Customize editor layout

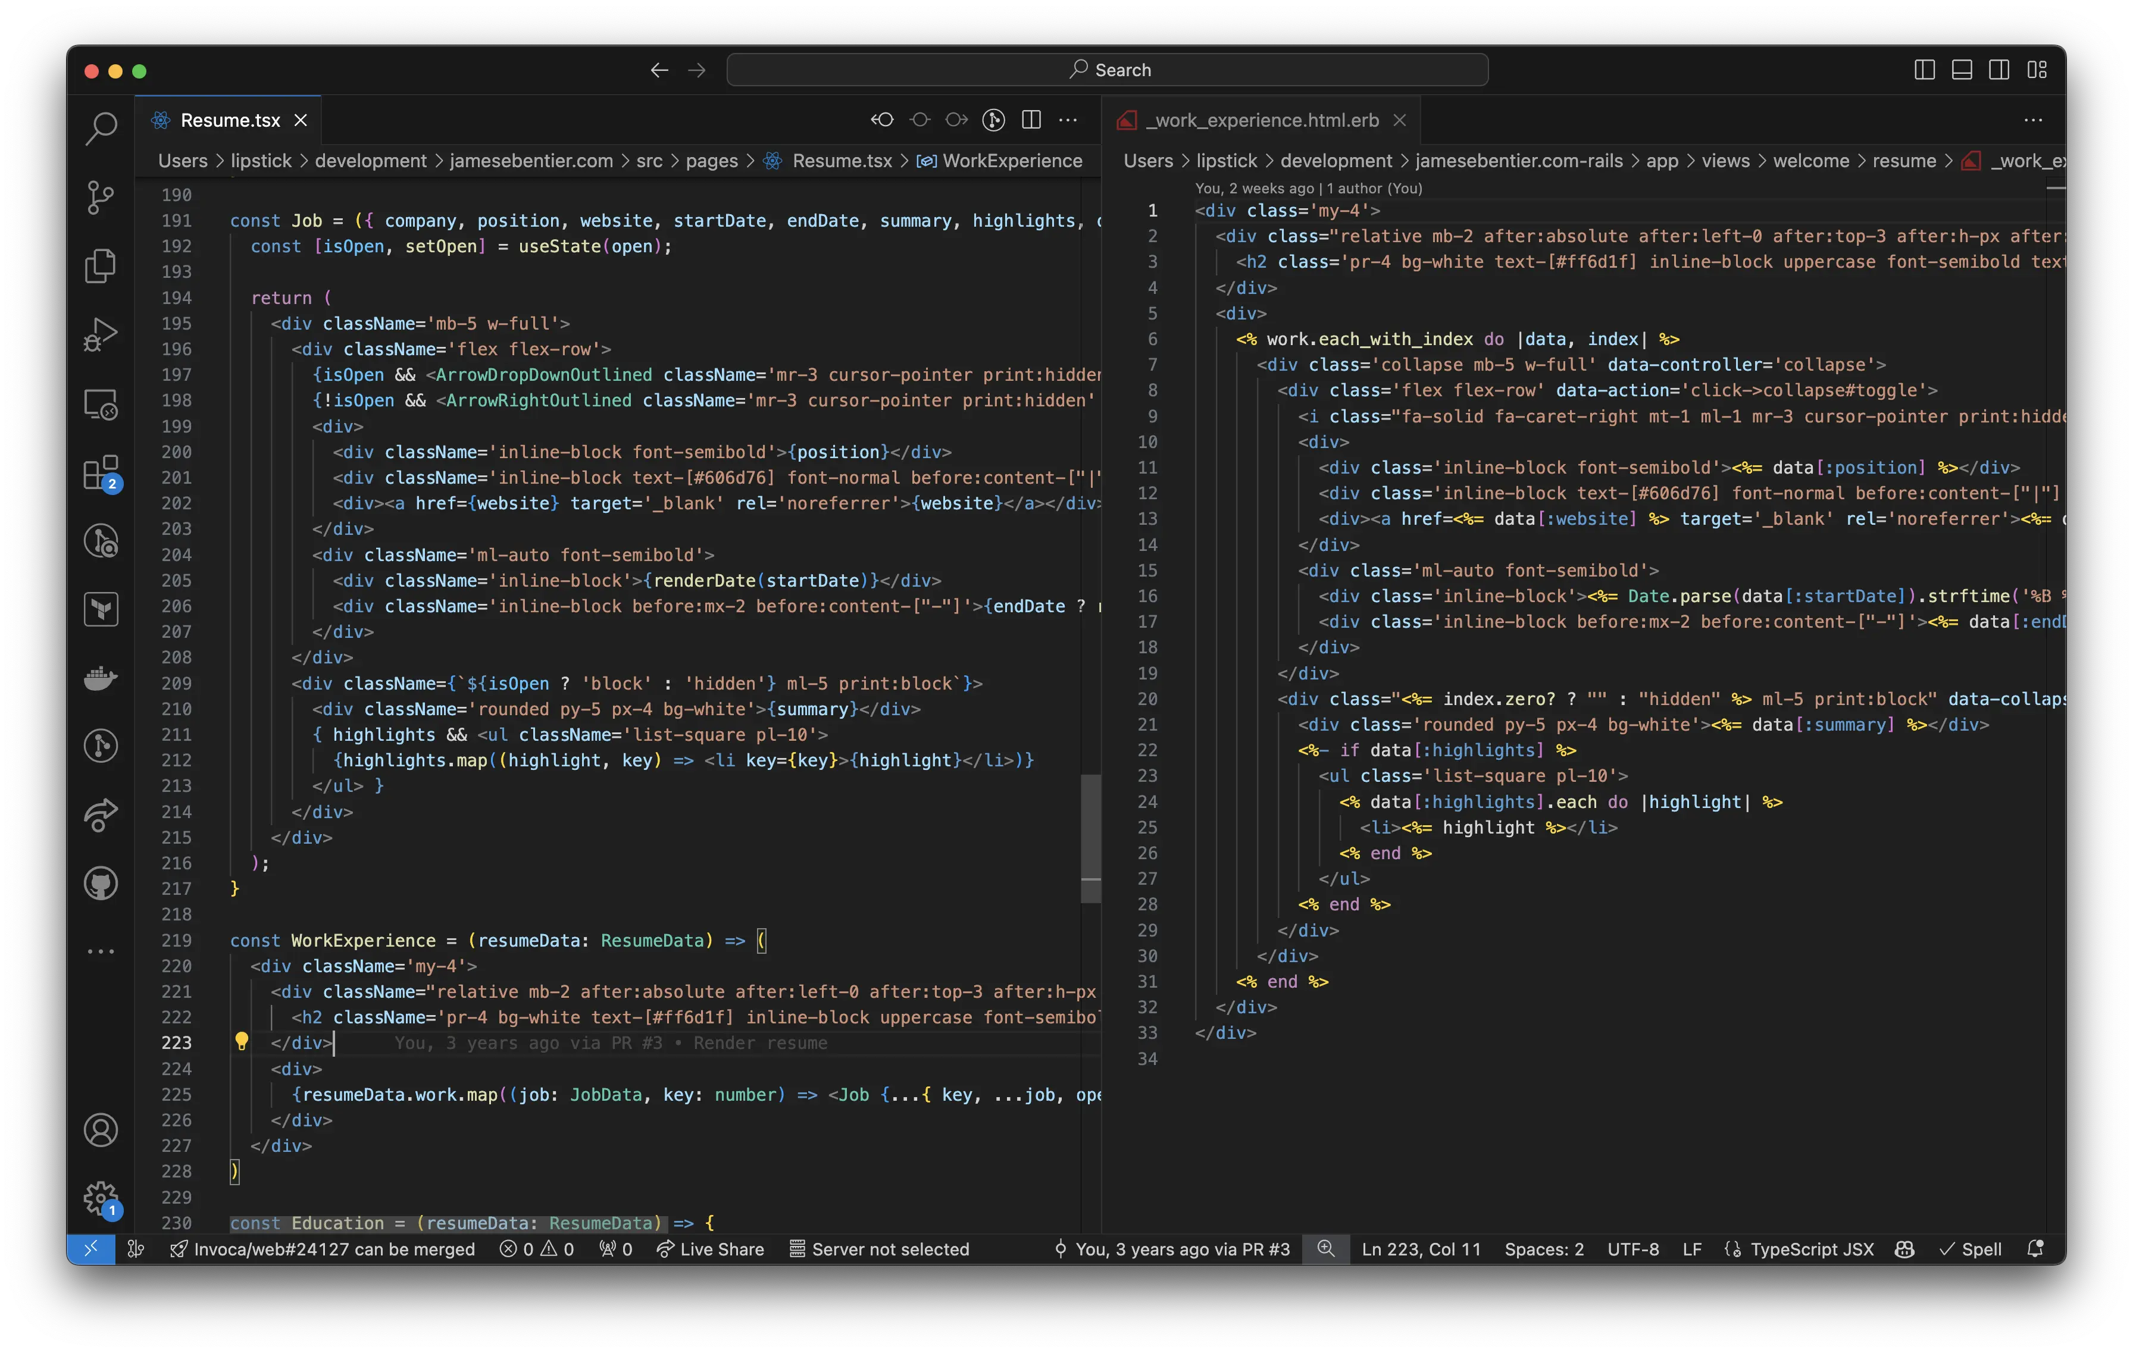coord(2037,70)
